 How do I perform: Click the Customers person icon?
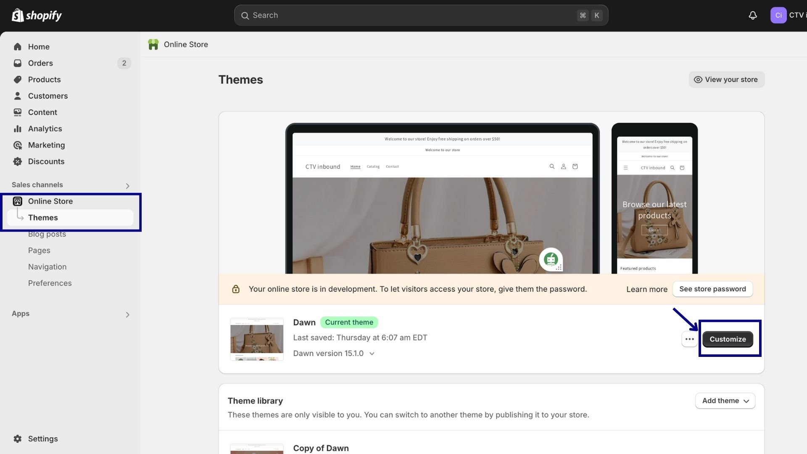click(17, 96)
